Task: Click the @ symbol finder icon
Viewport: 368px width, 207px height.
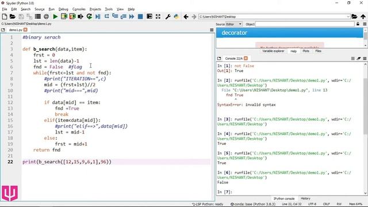Action: click(46, 17)
